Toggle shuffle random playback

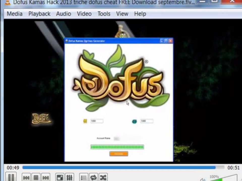pyautogui.click(x=103, y=177)
